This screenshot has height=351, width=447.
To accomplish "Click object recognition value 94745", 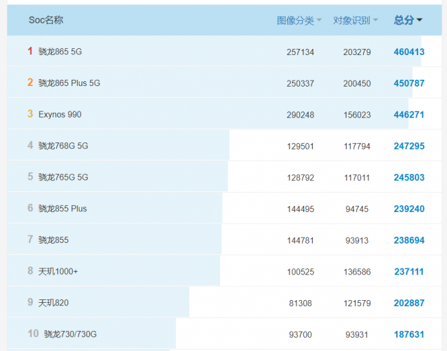I will point(357,209).
